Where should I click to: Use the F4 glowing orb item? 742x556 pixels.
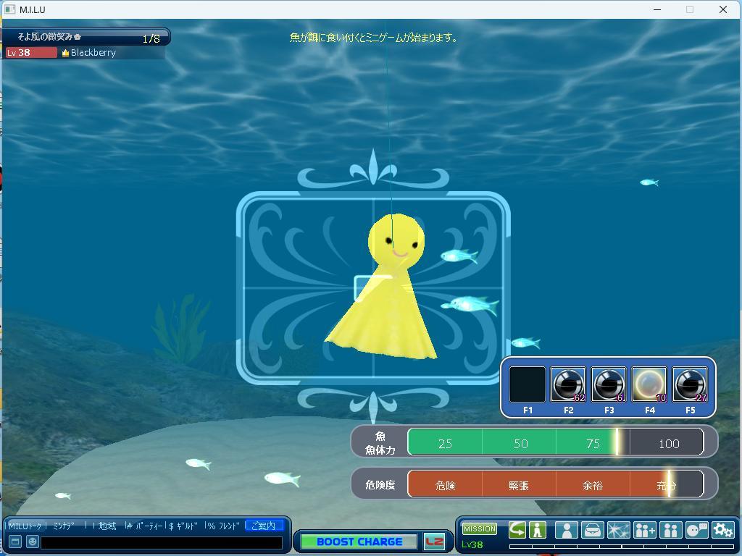pos(649,384)
